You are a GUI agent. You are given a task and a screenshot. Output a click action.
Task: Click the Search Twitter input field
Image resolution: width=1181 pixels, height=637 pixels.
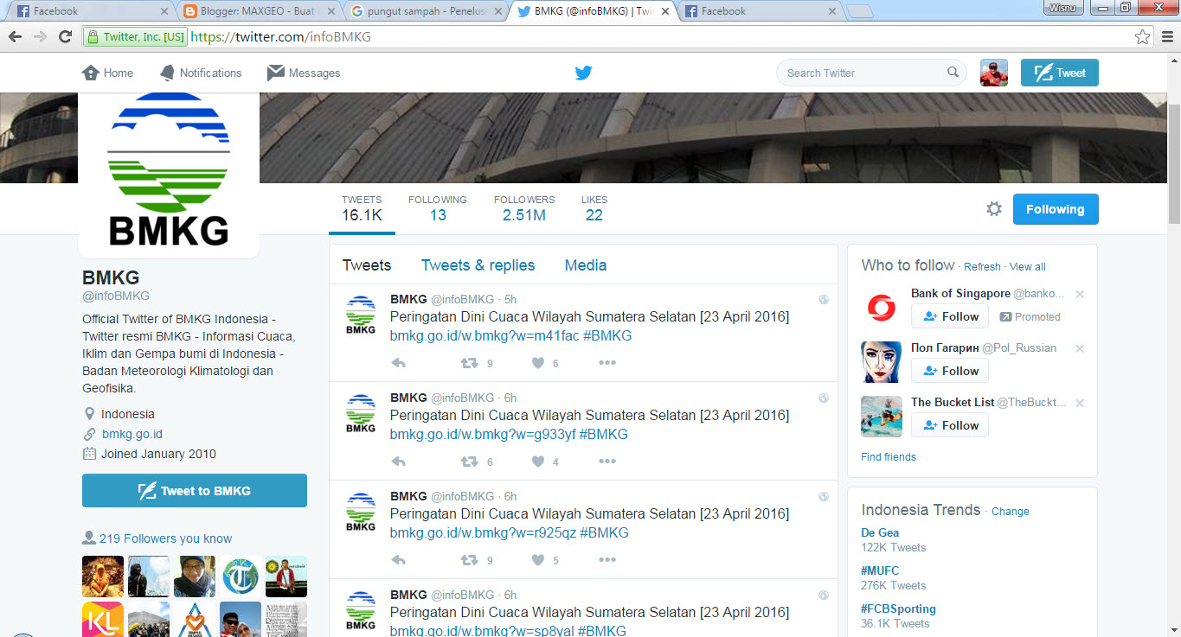871,73
